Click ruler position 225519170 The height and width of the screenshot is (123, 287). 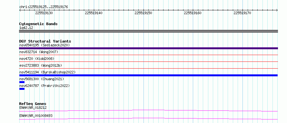(242, 13)
